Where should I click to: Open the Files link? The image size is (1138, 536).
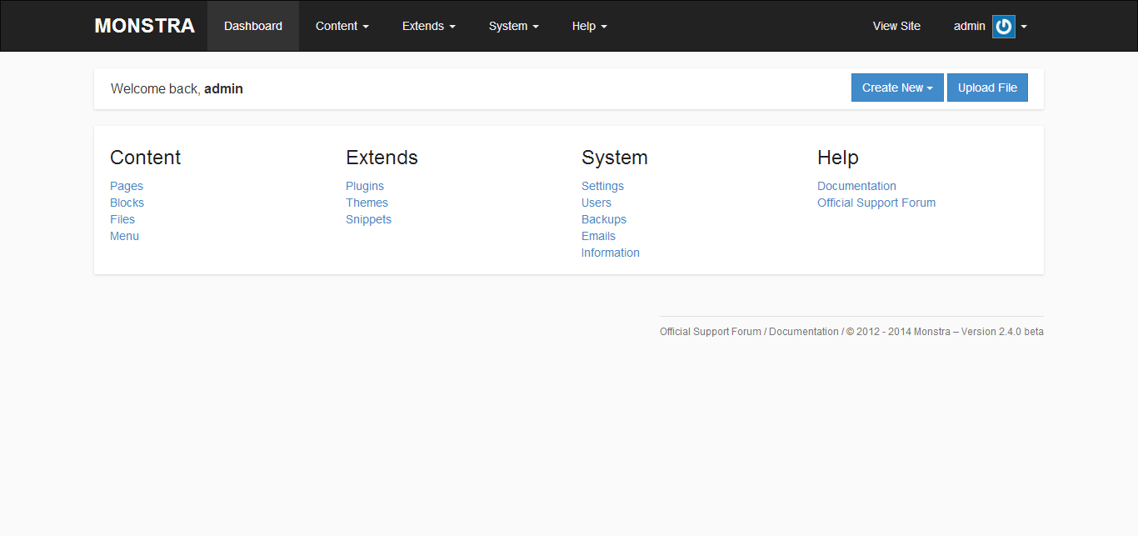coord(122,219)
